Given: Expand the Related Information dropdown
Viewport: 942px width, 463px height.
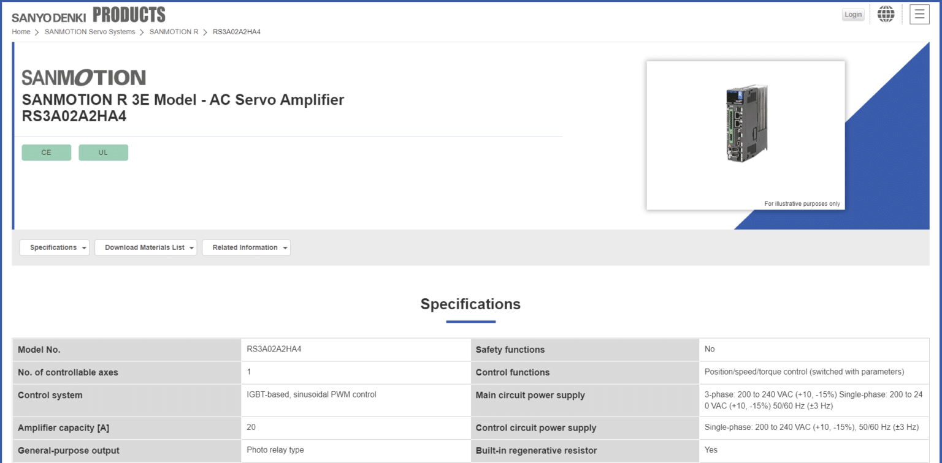Looking at the screenshot, I should pyautogui.click(x=246, y=247).
